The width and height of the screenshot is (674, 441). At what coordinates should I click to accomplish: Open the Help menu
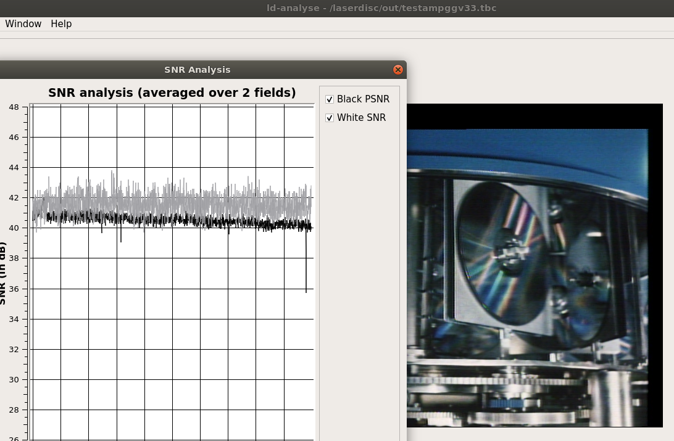[x=61, y=23]
